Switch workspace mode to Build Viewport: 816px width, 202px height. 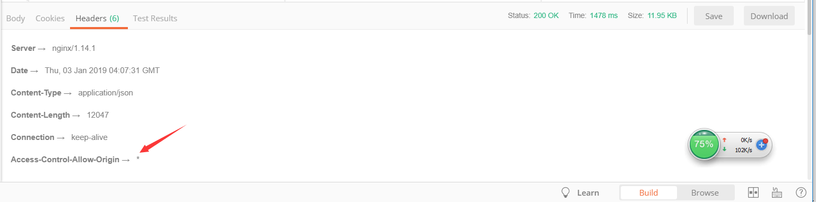point(648,192)
